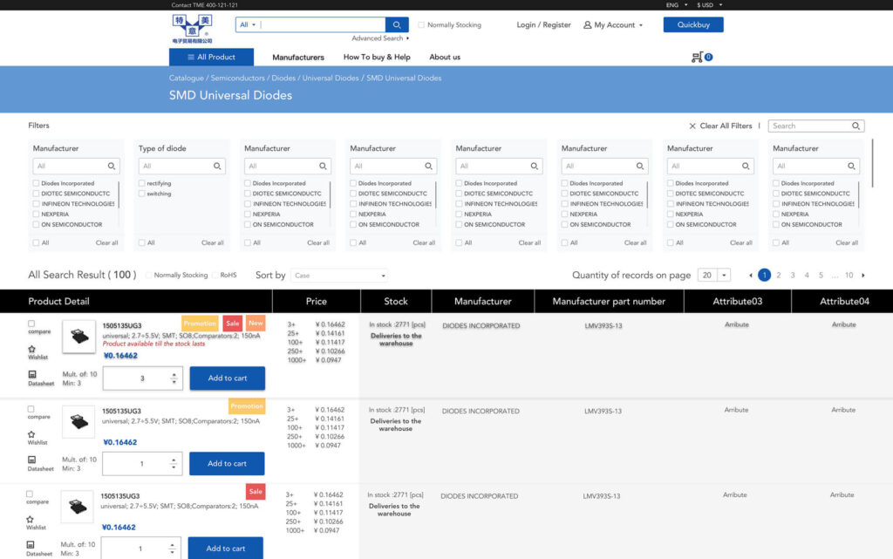This screenshot has width=893, height=559.
Task: Open the Sort by Case dropdown
Action: (x=339, y=276)
